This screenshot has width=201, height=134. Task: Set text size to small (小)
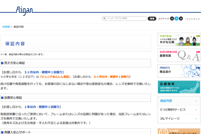pos(172,18)
